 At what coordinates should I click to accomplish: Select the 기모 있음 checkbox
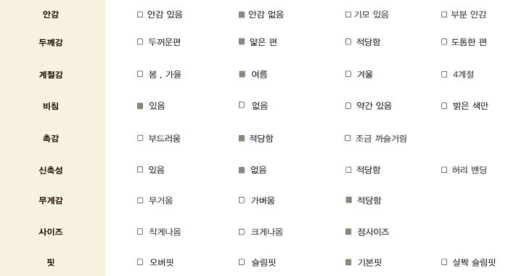pyautogui.click(x=348, y=15)
